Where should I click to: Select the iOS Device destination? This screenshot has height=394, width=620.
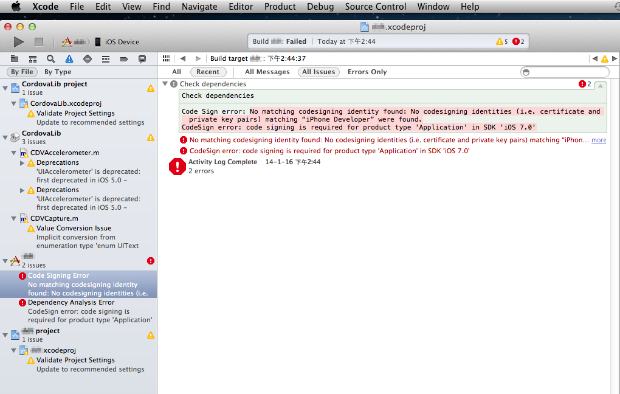(x=117, y=41)
